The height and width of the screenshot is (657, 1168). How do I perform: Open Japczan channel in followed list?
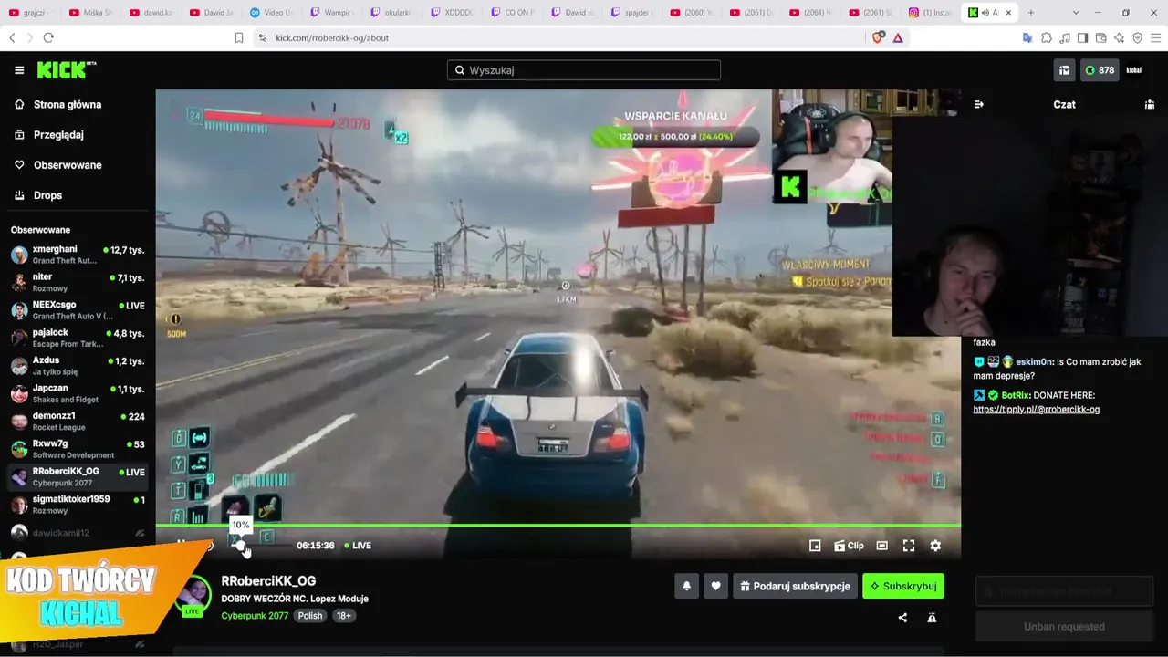(x=78, y=394)
